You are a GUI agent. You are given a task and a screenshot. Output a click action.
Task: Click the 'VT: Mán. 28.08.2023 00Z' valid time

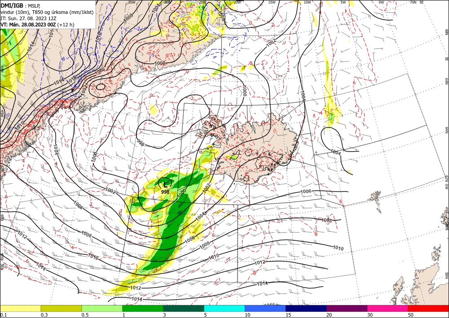click(x=28, y=25)
